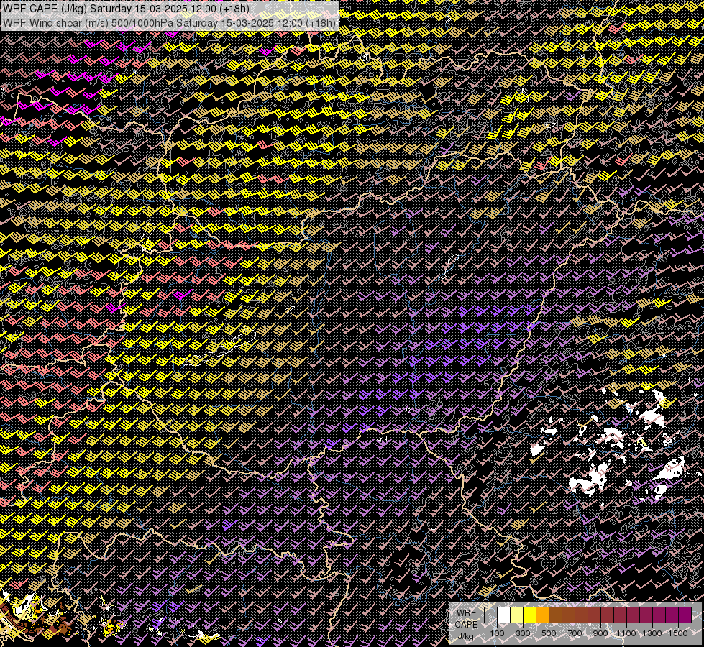Select the orange CAPE legend swatch

543,615
